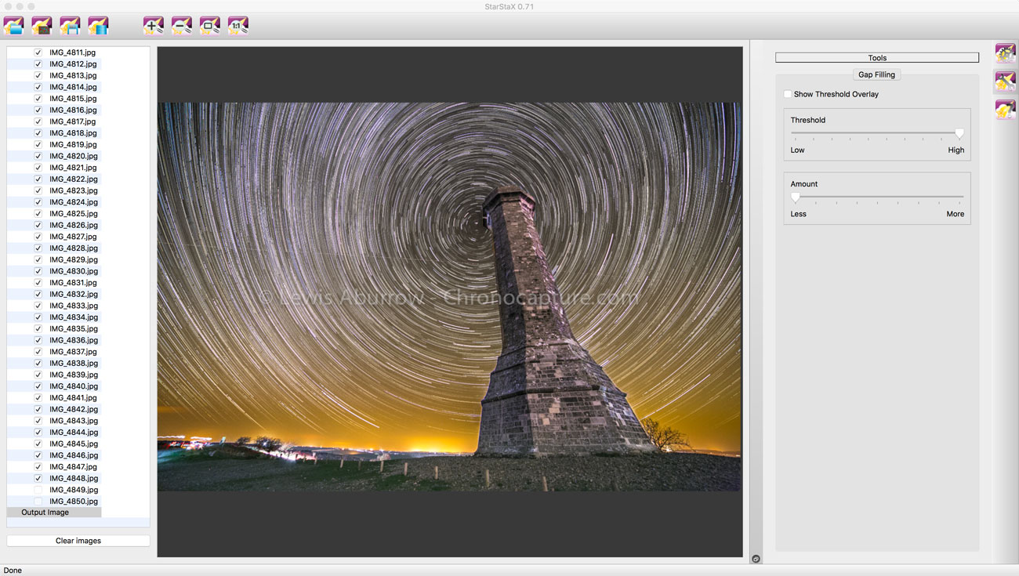Viewport: 1019px width, 576px height.
Task: Open Help with the question mark icon
Action: click(1005, 110)
